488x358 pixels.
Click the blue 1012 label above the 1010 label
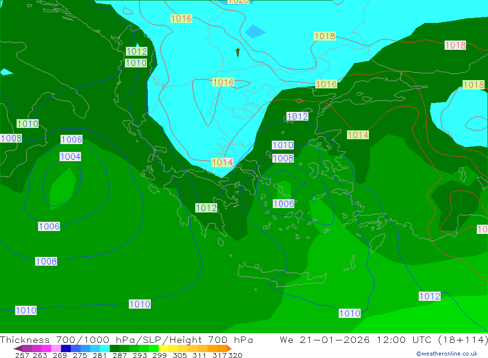pos(137,51)
